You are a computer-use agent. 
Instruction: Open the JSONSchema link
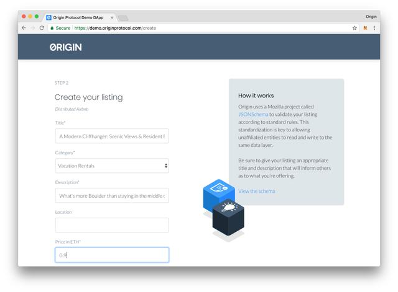[x=253, y=114]
